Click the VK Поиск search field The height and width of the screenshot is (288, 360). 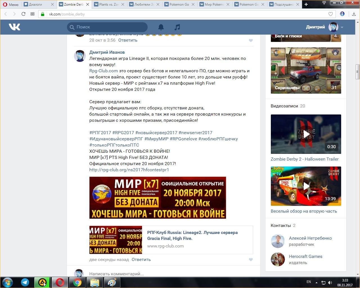[110, 27]
